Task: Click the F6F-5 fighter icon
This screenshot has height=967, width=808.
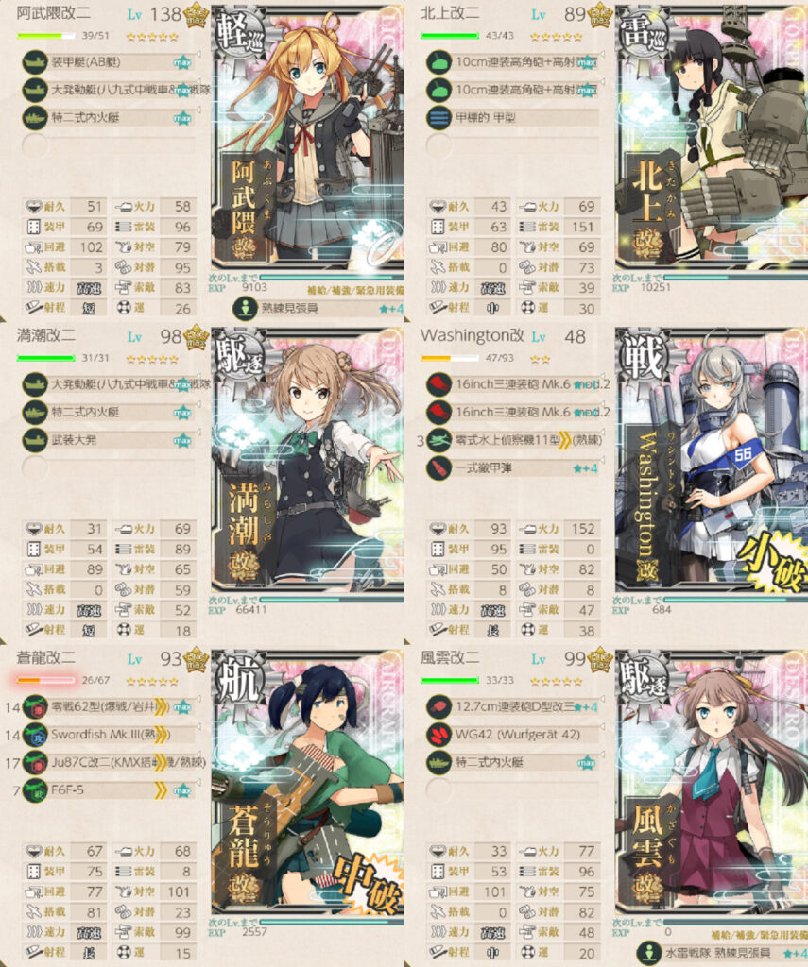Action: coord(35,790)
